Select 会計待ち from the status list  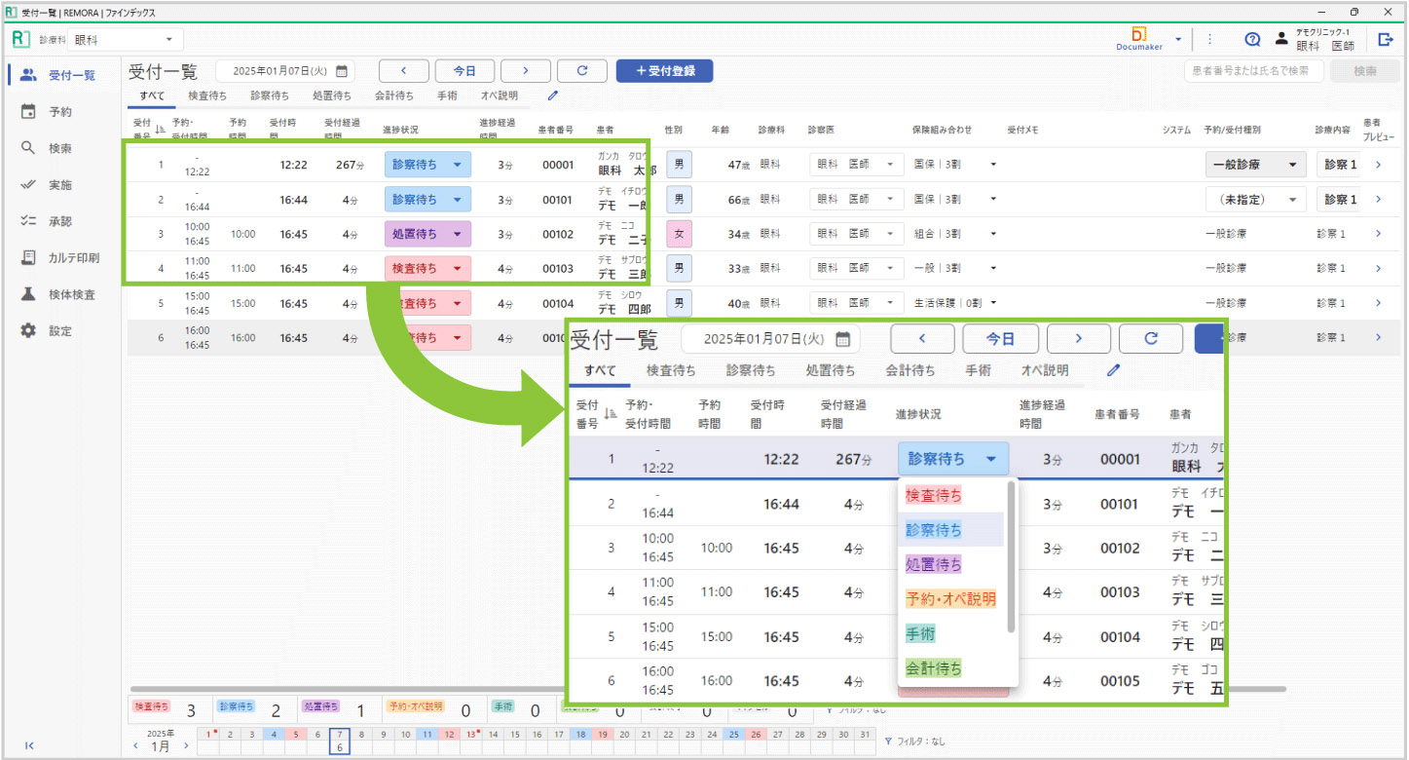934,668
